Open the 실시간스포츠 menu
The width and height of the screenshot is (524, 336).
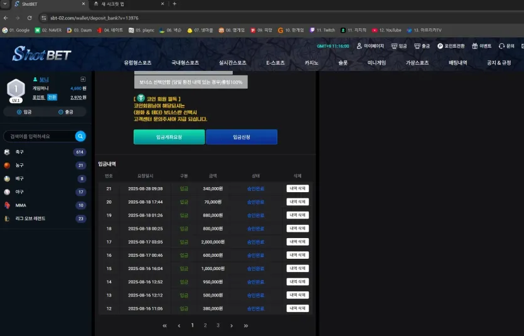click(x=233, y=63)
